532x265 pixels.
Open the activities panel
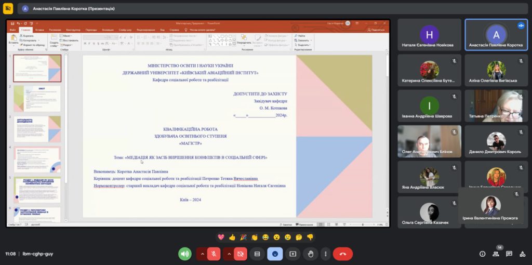pos(522,254)
